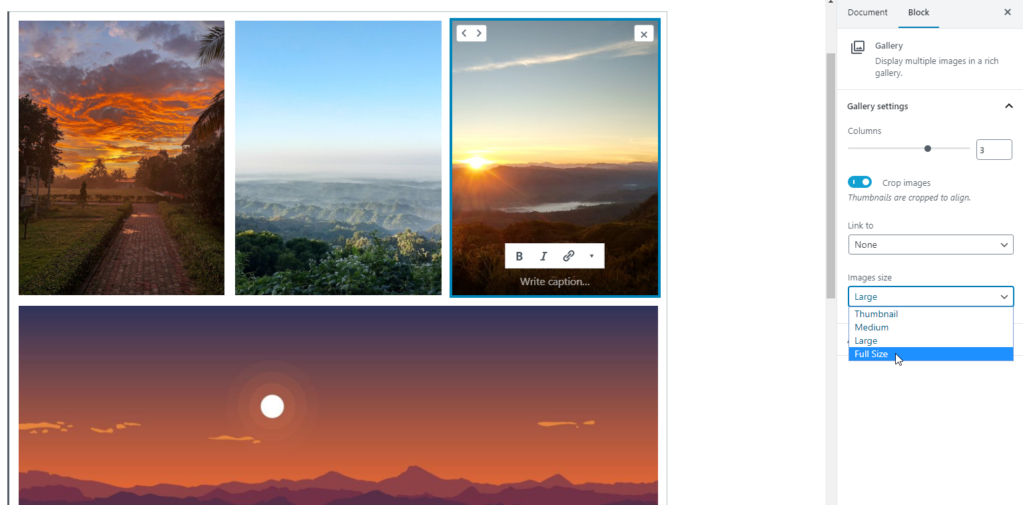
Task: Disable the Crop images toggle
Action: (860, 182)
